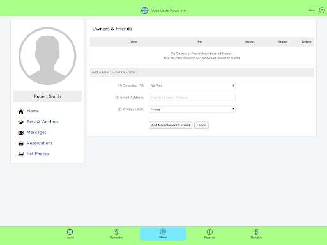
Task: Open the hamburger Menu icon
Action: pyautogui.click(x=322, y=10)
